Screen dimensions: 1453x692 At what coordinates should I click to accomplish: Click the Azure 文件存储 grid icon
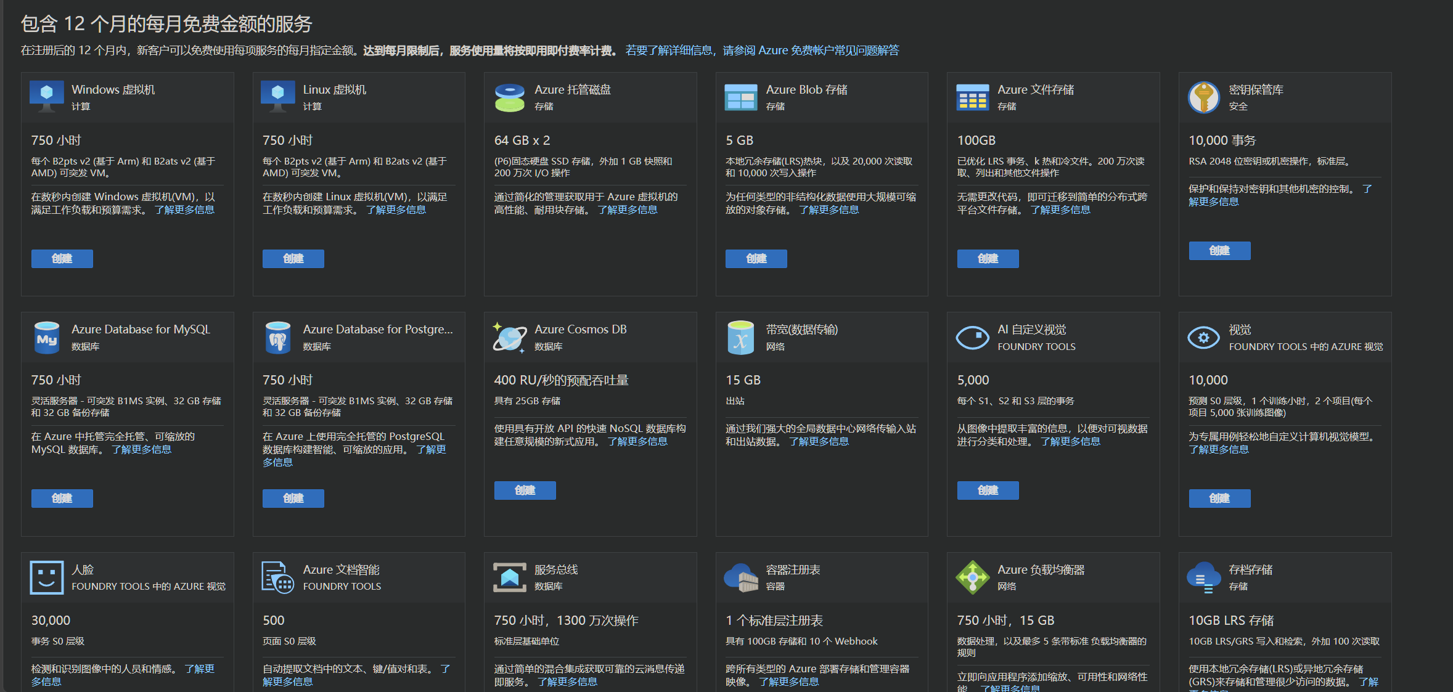pyautogui.click(x=973, y=97)
